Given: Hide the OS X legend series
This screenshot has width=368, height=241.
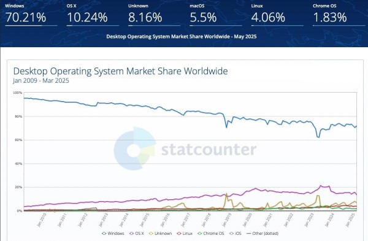Looking at the screenshot, I should click(x=137, y=234).
